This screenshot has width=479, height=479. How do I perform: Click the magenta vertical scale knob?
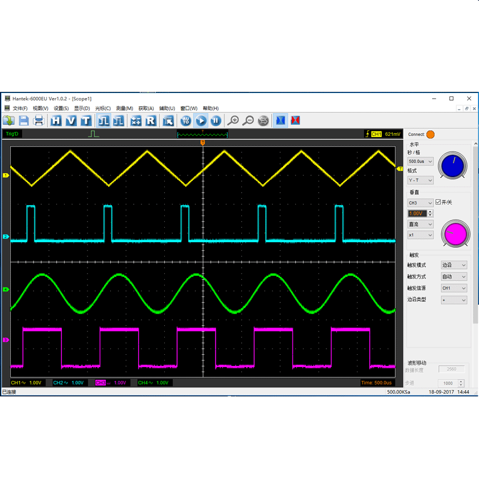[455, 234]
